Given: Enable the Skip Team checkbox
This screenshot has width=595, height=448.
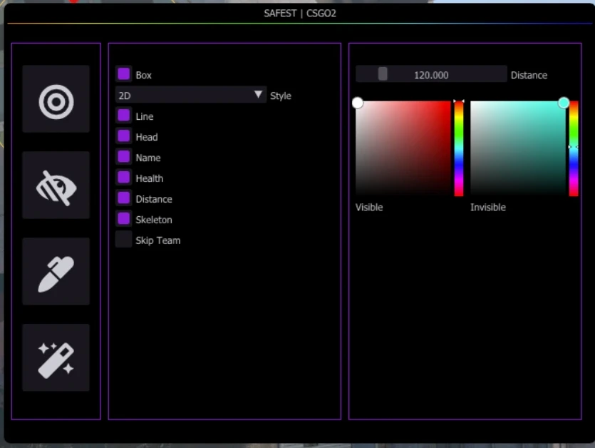Looking at the screenshot, I should (x=124, y=240).
